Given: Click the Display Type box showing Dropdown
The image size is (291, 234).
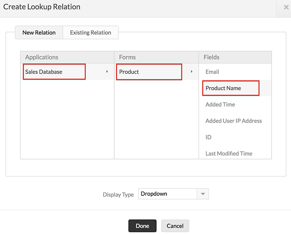Looking at the screenshot, I should (x=168, y=194).
